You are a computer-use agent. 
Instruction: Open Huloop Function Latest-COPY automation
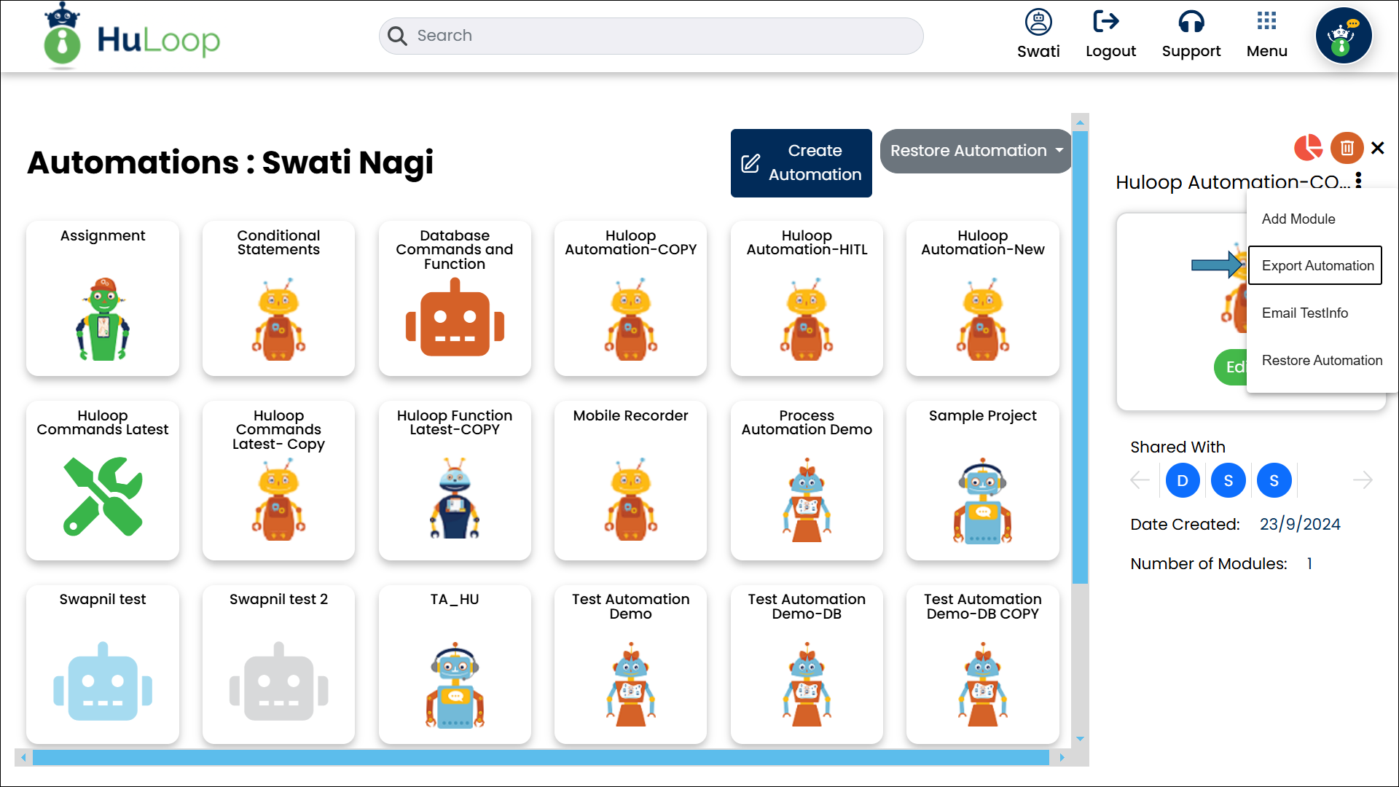click(455, 480)
